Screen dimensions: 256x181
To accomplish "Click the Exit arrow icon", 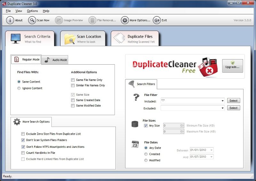I will pos(156,20).
